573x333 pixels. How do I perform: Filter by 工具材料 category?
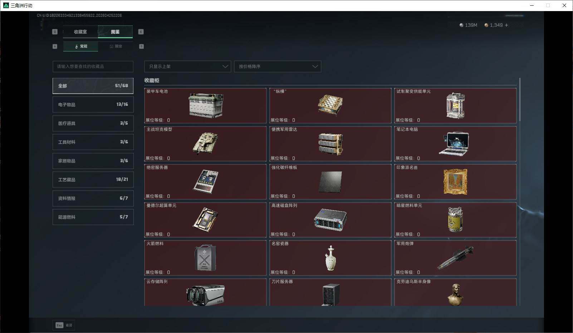coord(93,142)
